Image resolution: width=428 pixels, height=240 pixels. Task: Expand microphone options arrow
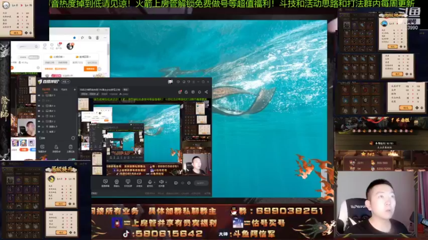coord(155,182)
